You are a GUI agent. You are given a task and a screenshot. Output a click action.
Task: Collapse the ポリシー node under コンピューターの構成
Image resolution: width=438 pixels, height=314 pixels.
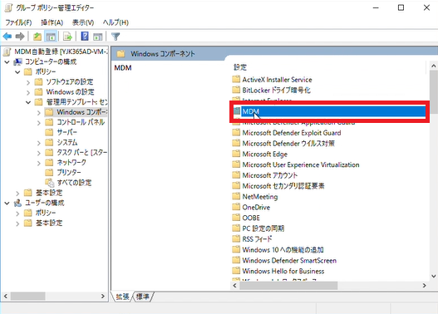click(17, 72)
